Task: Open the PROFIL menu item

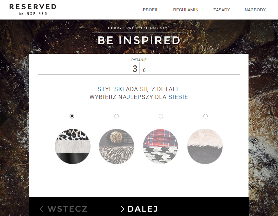Action: pos(150,10)
